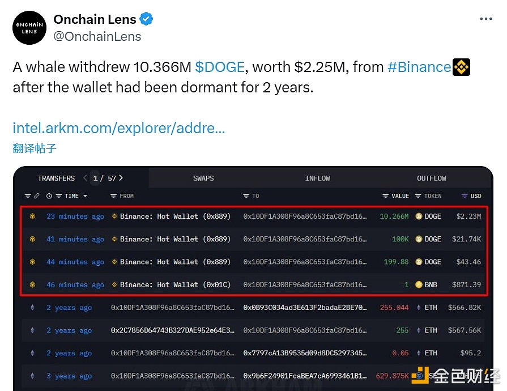This screenshot has height=391, width=507.
Task: Expand the TIME sort dropdown arrow
Action: (x=86, y=196)
